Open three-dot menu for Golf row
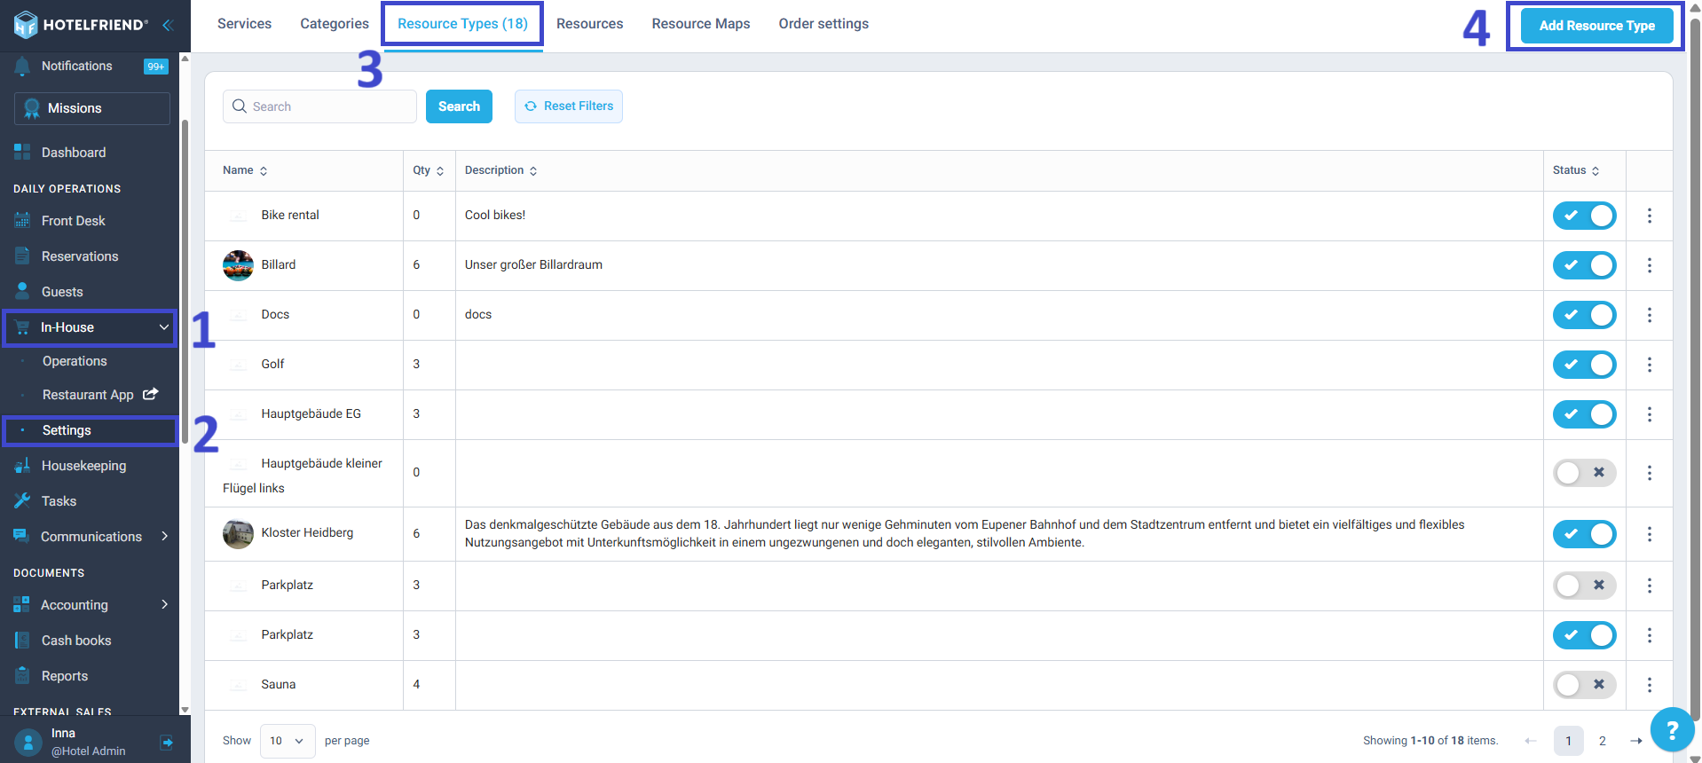 point(1650,365)
